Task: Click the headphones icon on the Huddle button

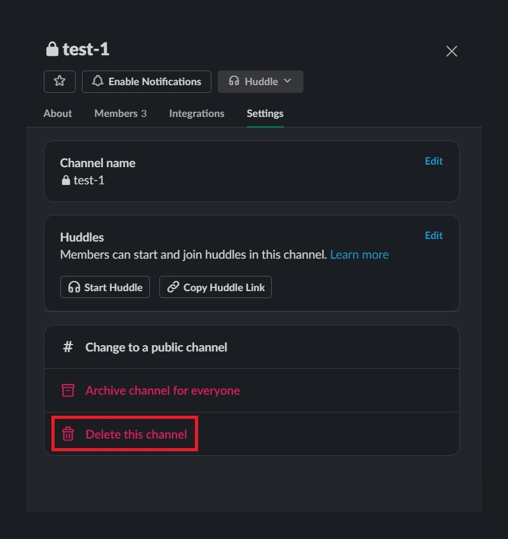Action: (234, 81)
